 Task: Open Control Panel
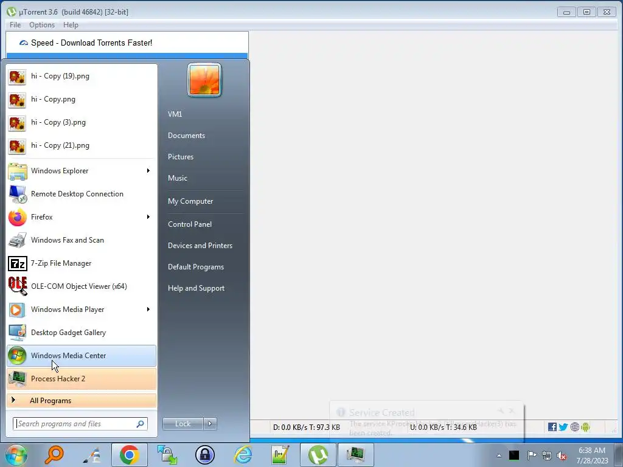(x=190, y=224)
